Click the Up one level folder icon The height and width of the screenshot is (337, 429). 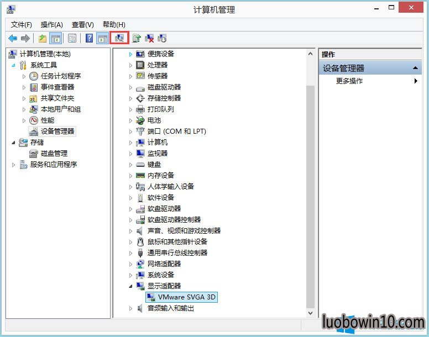(43, 38)
